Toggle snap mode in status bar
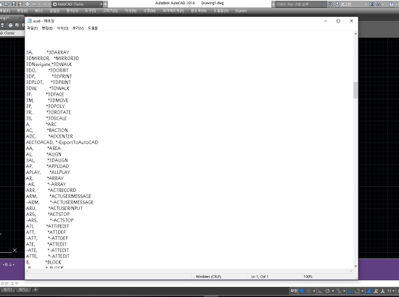Image resolution: width=399 pixels, height=297 pixels. (308, 291)
